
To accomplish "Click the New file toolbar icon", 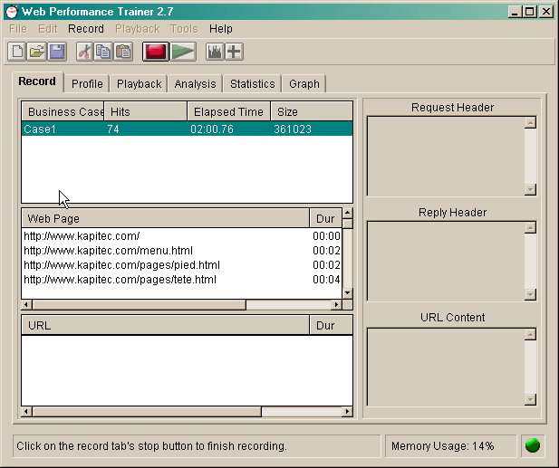I will (x=16, y=52).
